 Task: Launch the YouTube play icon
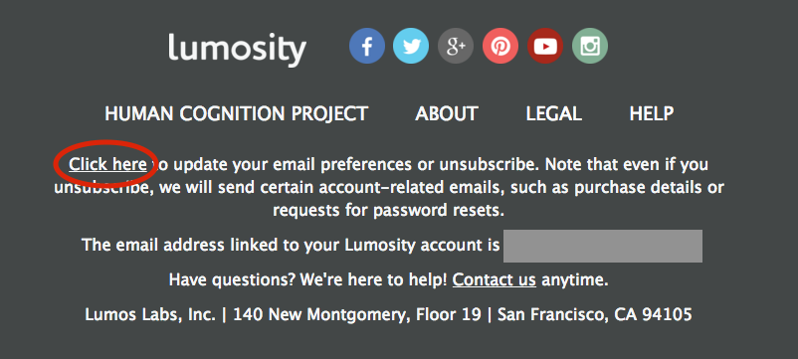[x=545, y=46]
